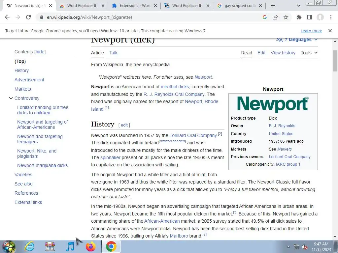Open the Marlboro article link
The width and height of the screenshot is (338, 253).
pos(179,236)
